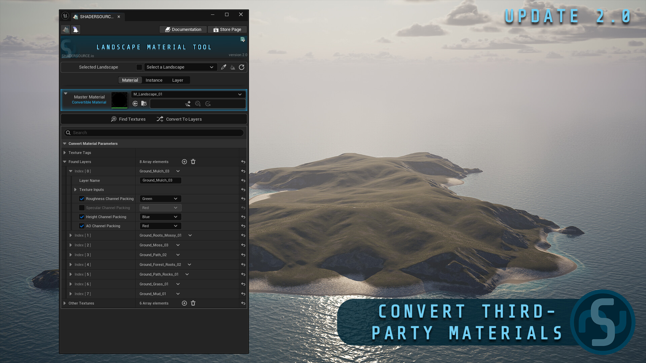Click the Master Material thumbnail preview
Viewport: 646px width, 363px height.
click(x=119, y=100)
